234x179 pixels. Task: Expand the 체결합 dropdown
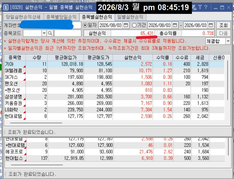228,41
